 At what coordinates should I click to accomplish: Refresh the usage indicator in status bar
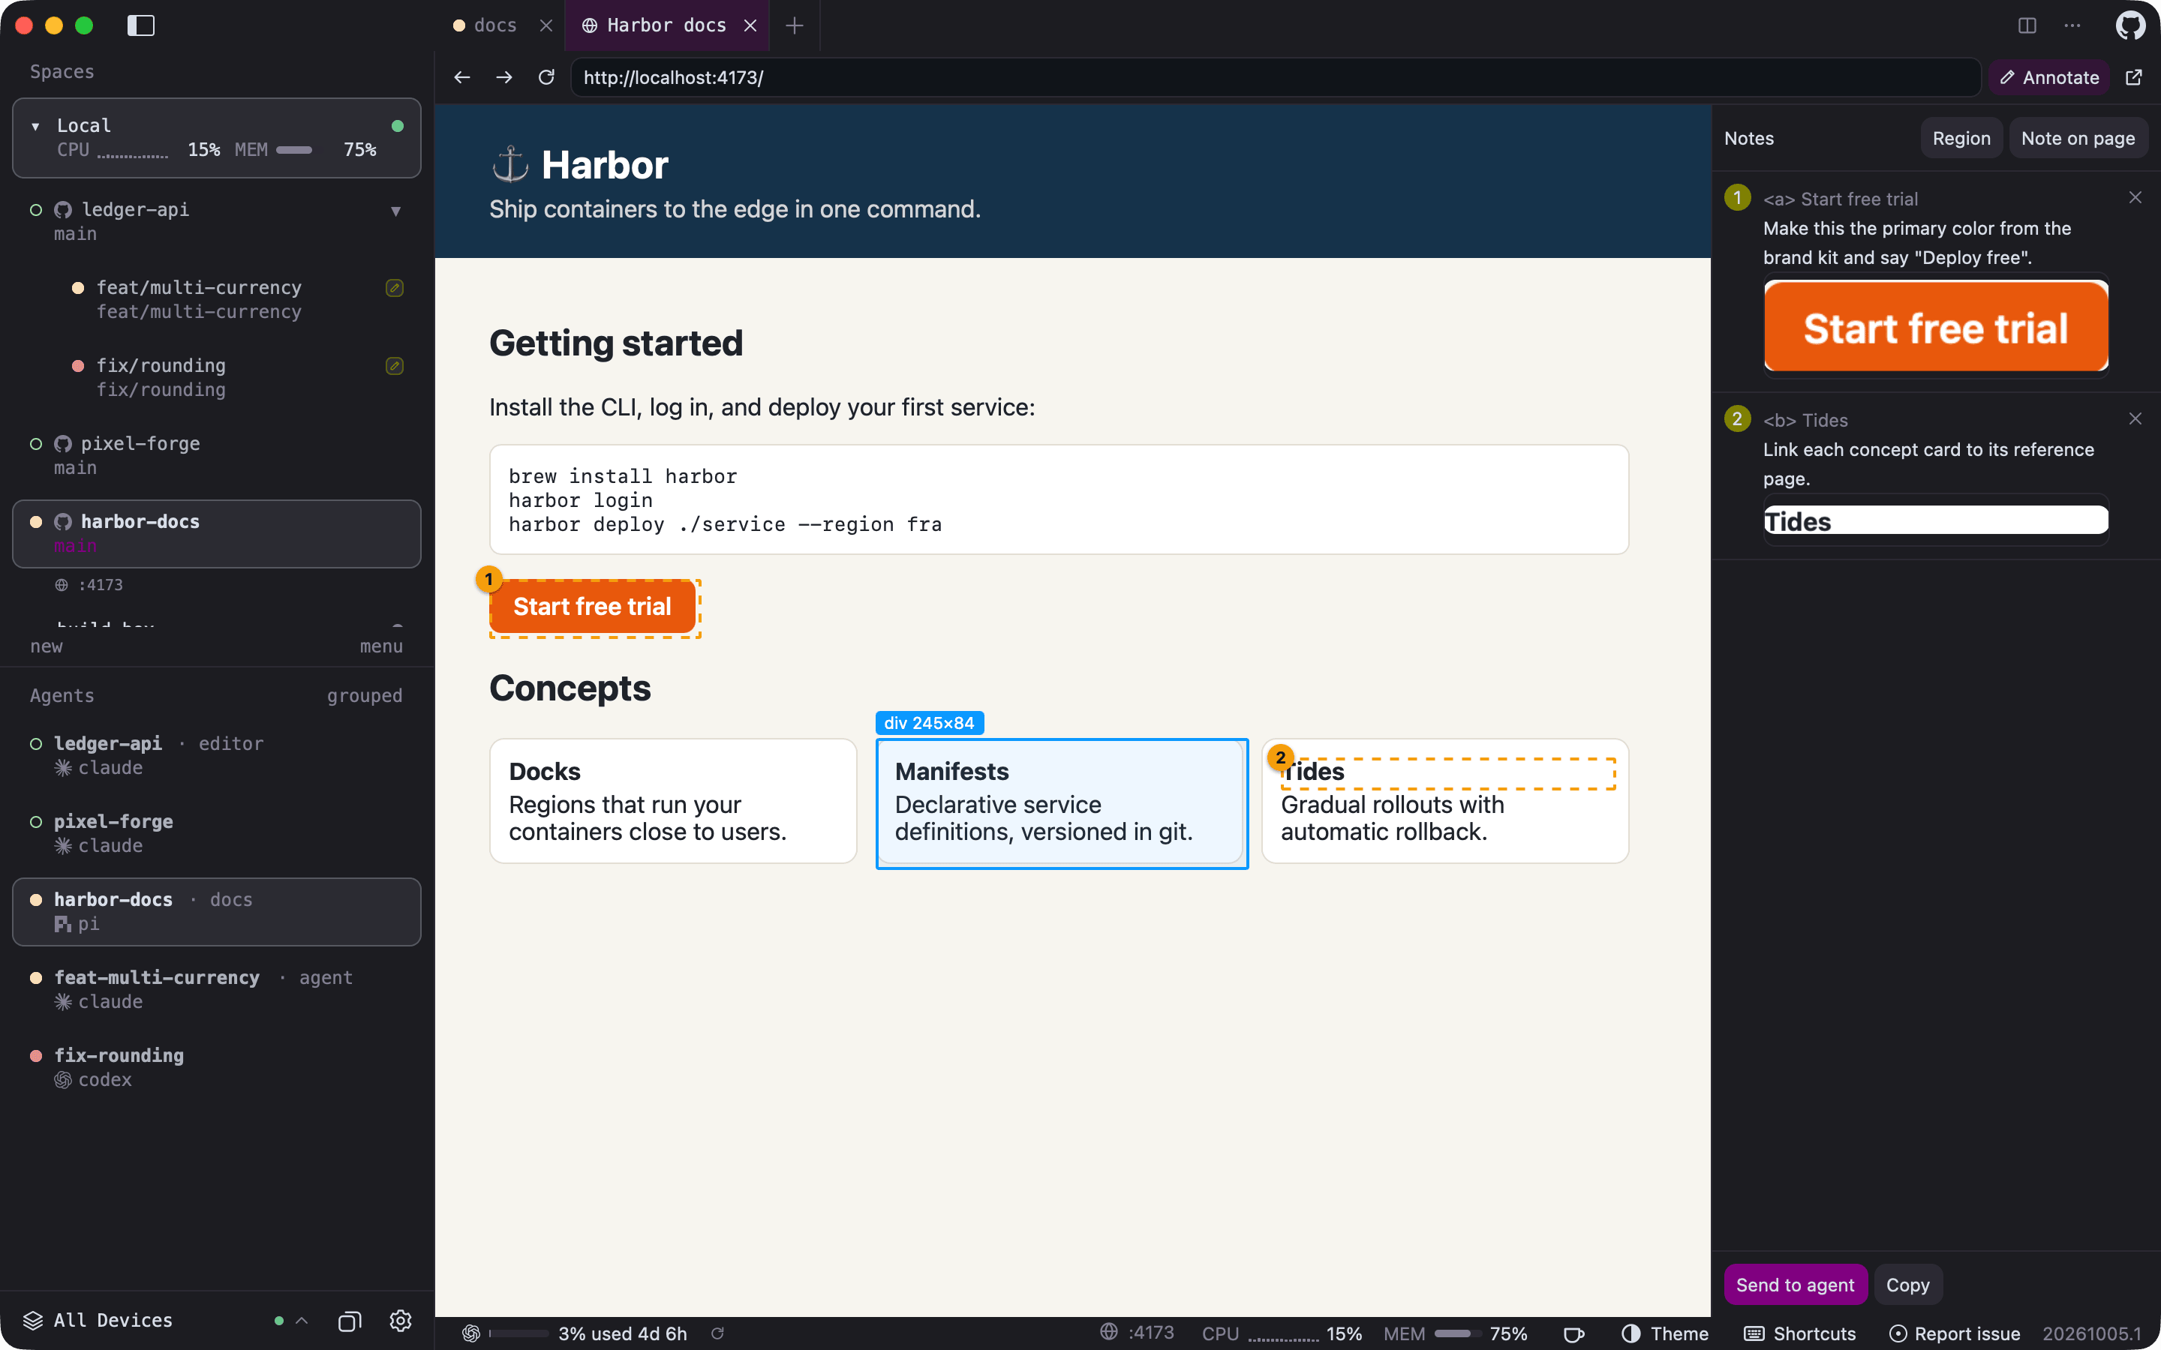717,1333
